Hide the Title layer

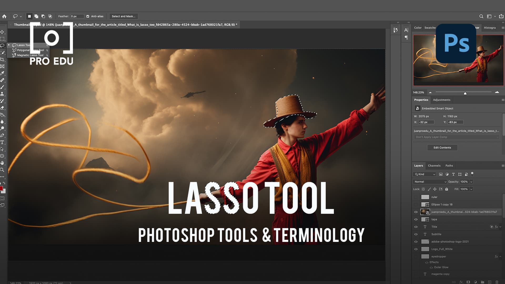point(416,227)
